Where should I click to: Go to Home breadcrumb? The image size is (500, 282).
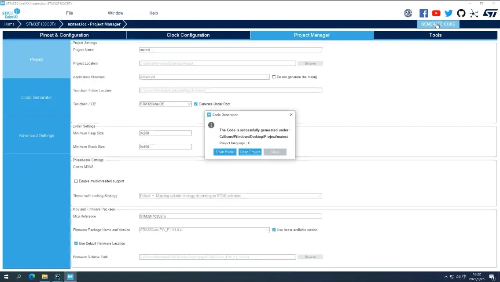point(9,24)
